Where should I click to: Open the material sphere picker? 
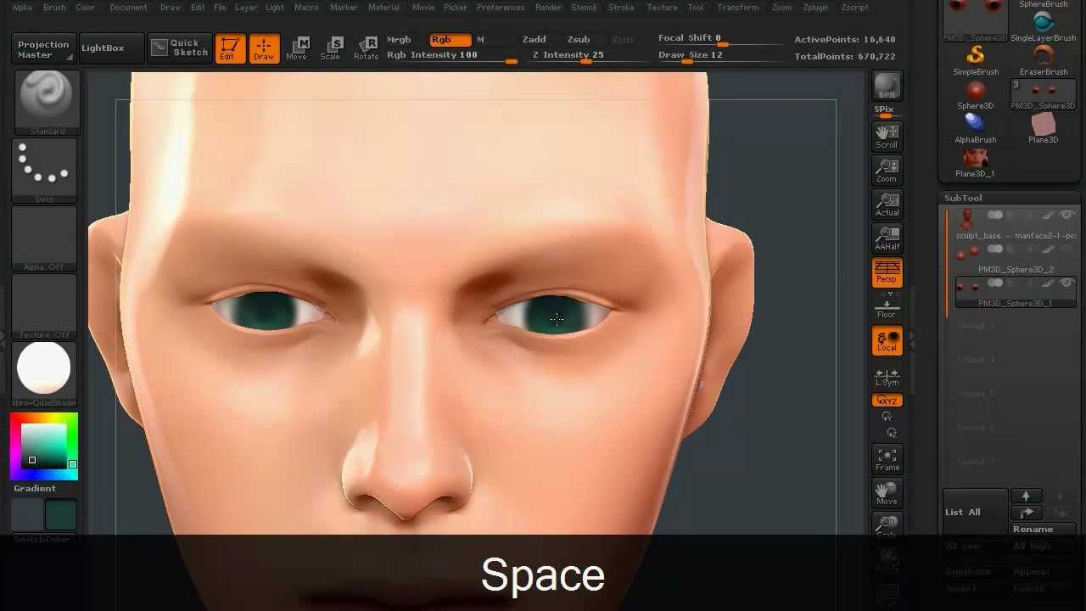44,375
